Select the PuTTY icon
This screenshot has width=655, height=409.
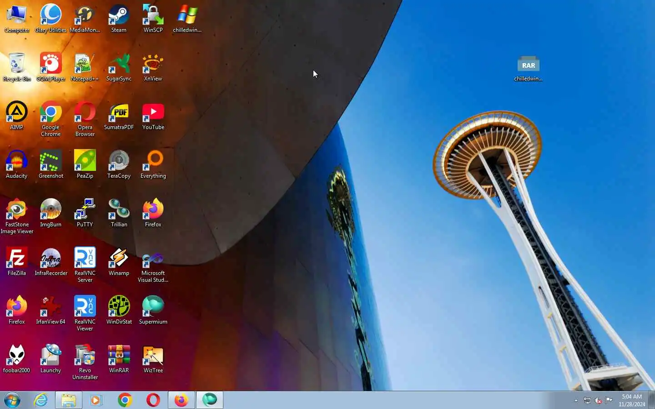tap(85, 213)
